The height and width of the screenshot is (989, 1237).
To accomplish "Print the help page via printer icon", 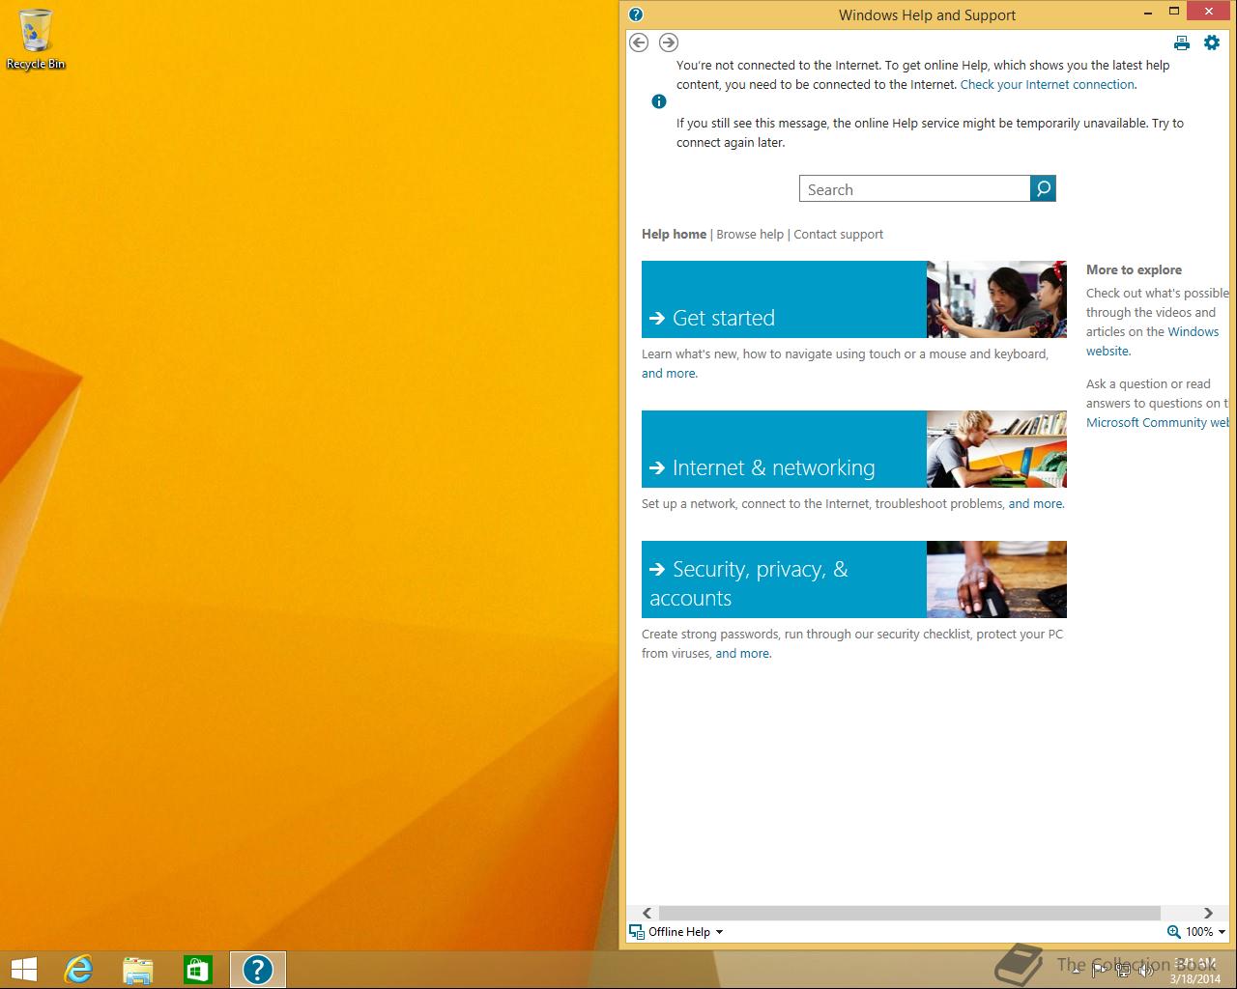I will pyautogui.click(x=1182, y=42).
